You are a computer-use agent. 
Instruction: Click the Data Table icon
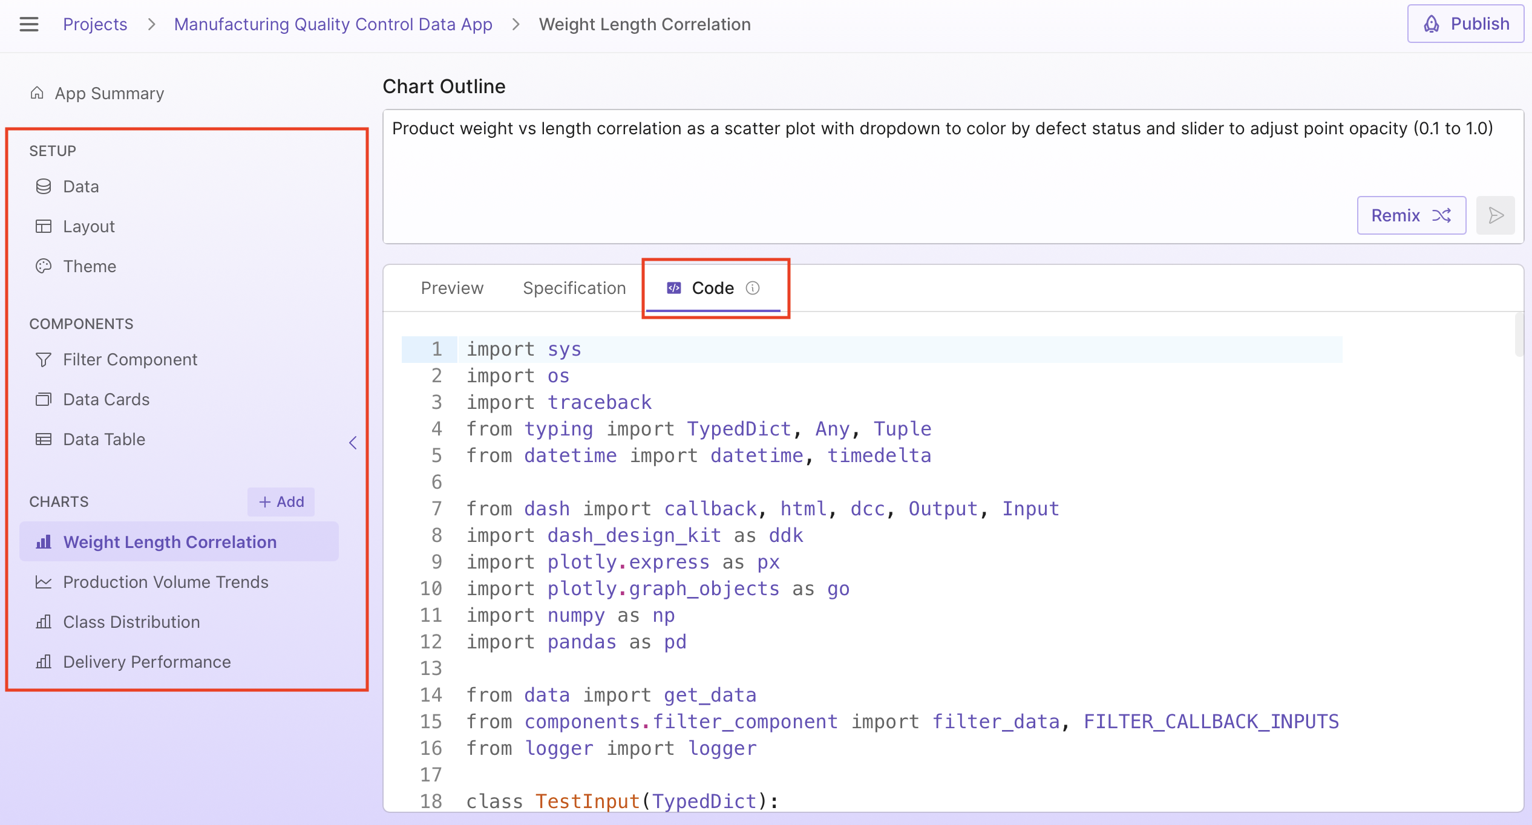pyautogui.click(x=44, y=439)
